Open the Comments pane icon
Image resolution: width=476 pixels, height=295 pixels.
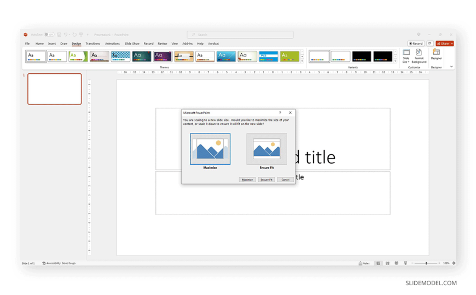click(x=430, y=44)
